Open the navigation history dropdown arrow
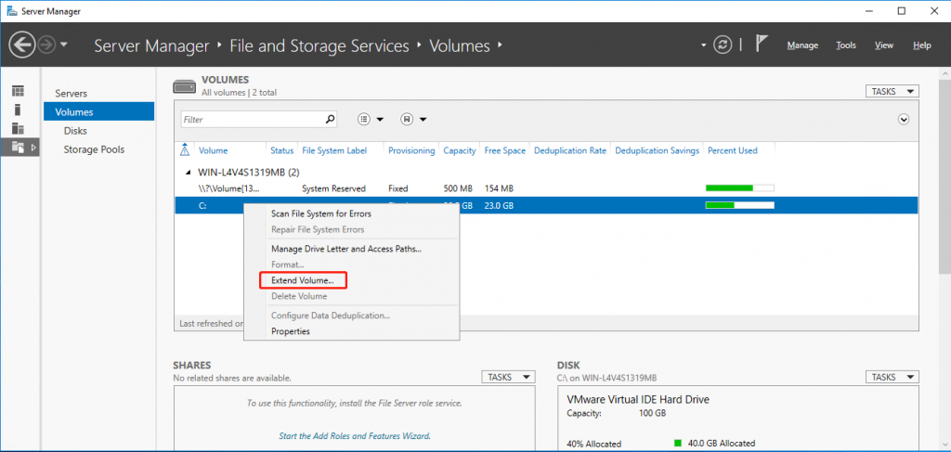Image resolution: width=951 pixels, height=452 pixels. point(64,45)
